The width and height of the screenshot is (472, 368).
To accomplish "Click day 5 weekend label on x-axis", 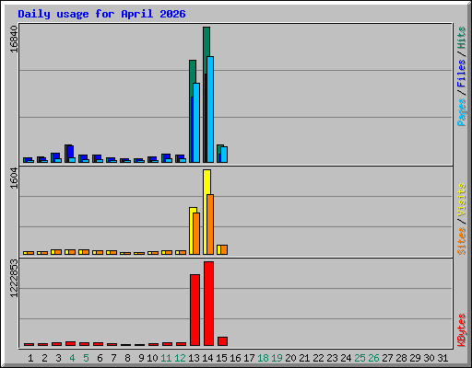I will click(x=86, y=358).
